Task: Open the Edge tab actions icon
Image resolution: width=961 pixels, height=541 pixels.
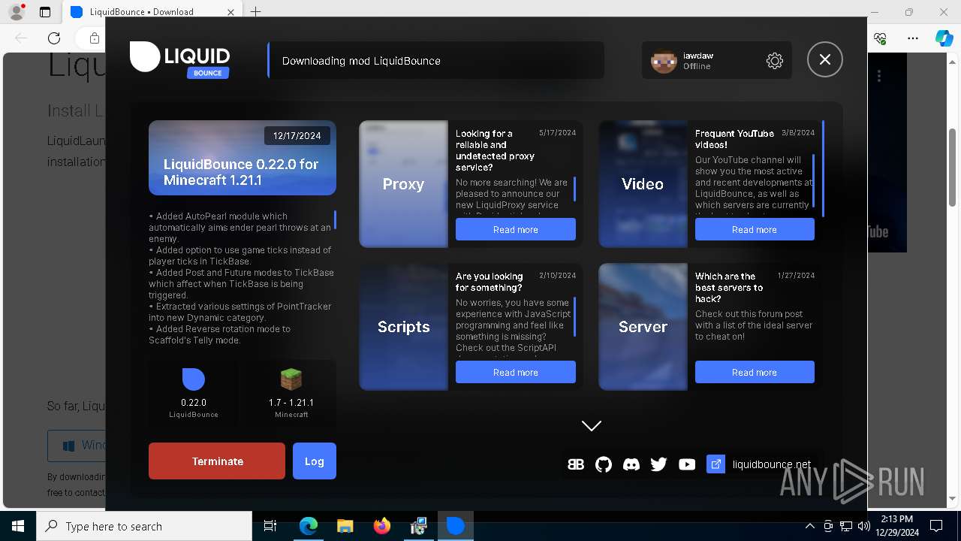Action: [x=45, y=12]
